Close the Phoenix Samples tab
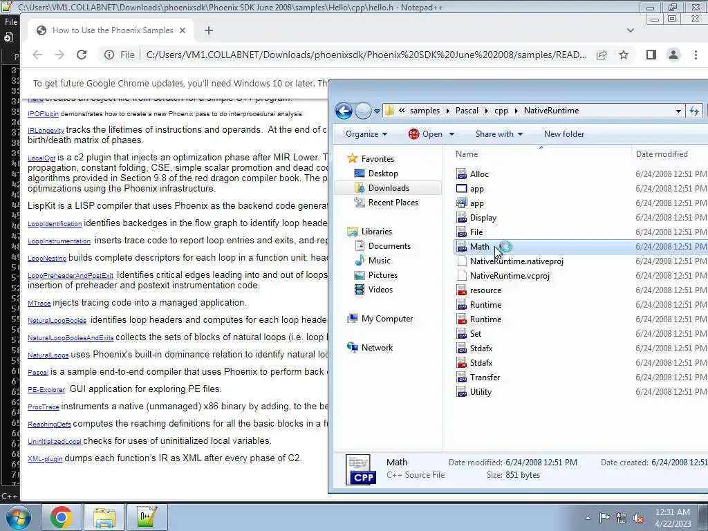 [x=183, y=30]
